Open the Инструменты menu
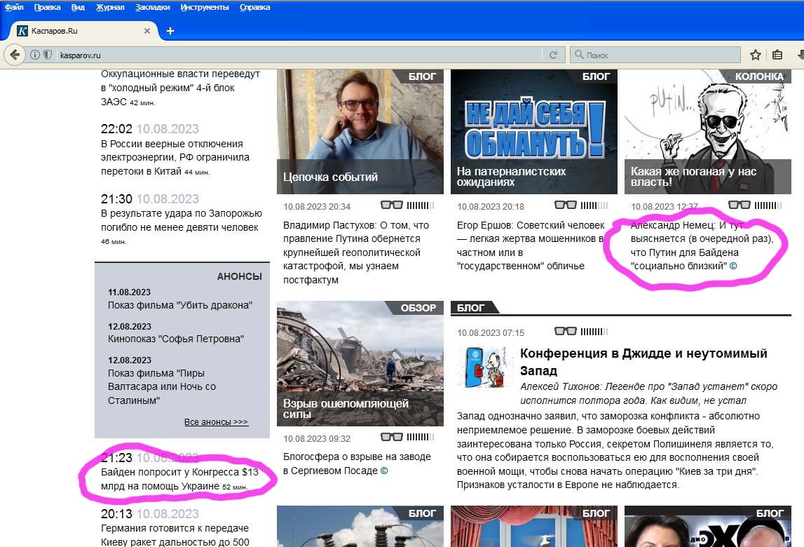 click(205, 7)
